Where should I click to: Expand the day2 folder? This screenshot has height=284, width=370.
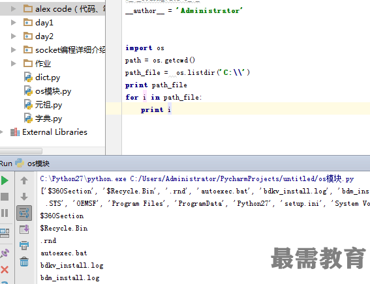(x=14, y=36)
